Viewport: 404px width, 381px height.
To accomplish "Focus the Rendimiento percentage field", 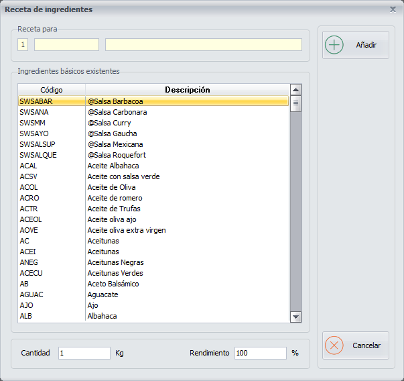I will 260,353.
